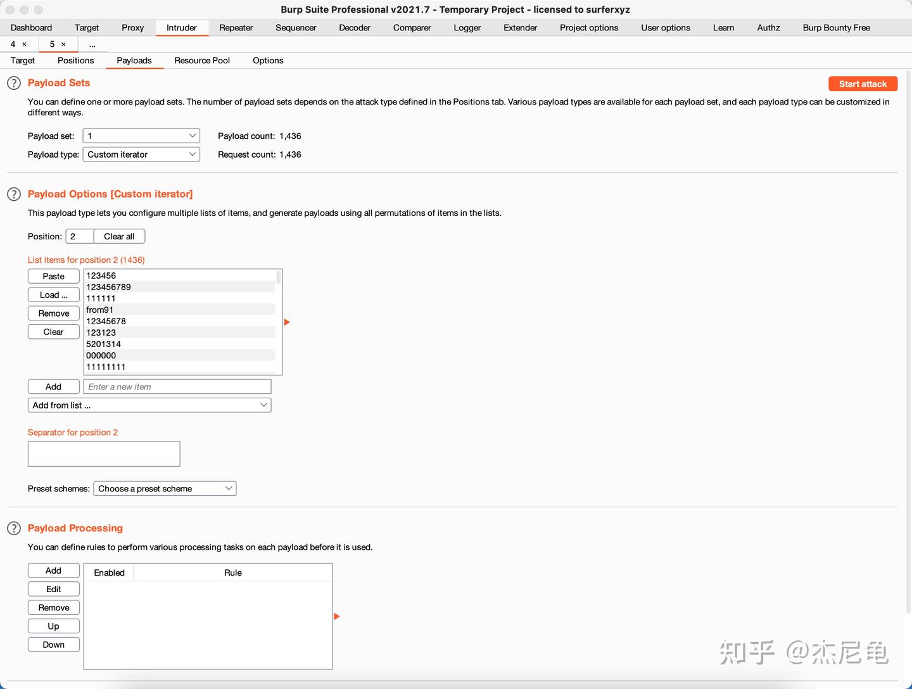
Task: Click the list items scrollbar
Action: (279, 277)
